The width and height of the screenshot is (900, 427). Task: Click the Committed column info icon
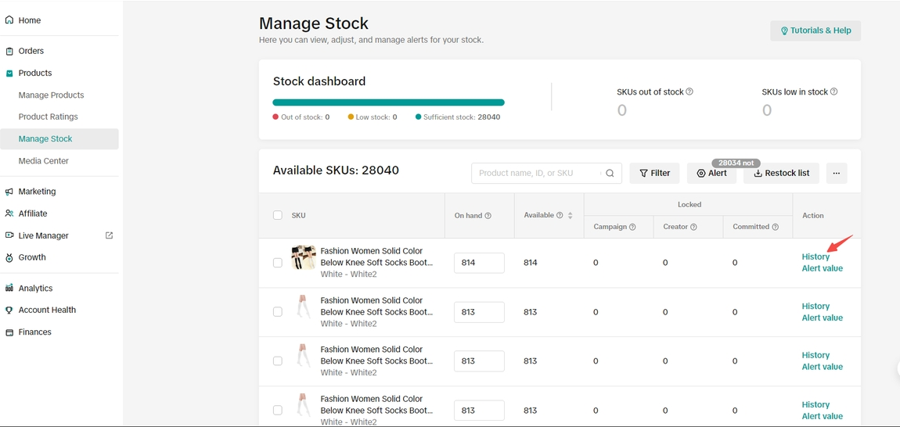[x=776, y=227]
